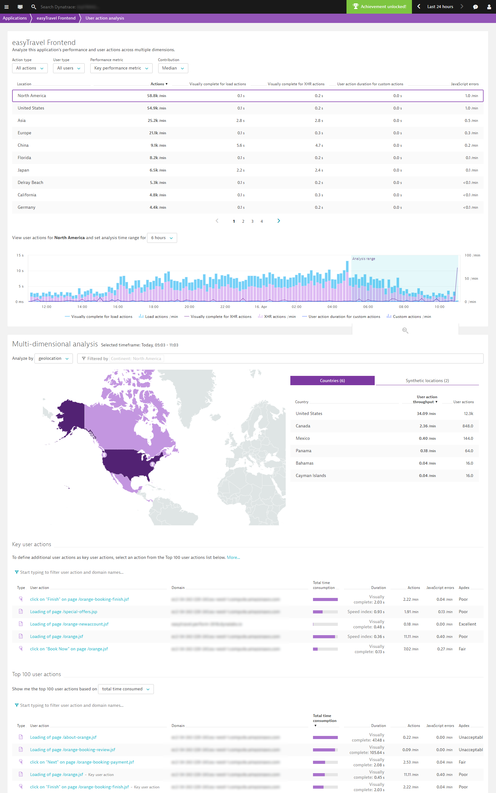Toggle Custom actions /min legend entry

pos(409,316)
